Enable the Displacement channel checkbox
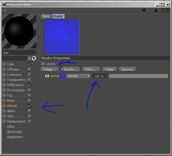The image size is (172, 156). (29, 121)
